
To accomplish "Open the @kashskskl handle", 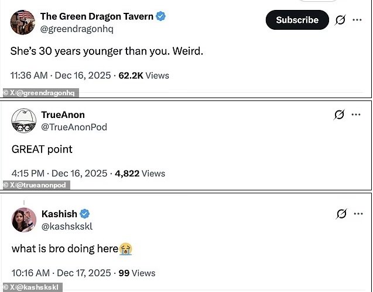I will (67, 226).
